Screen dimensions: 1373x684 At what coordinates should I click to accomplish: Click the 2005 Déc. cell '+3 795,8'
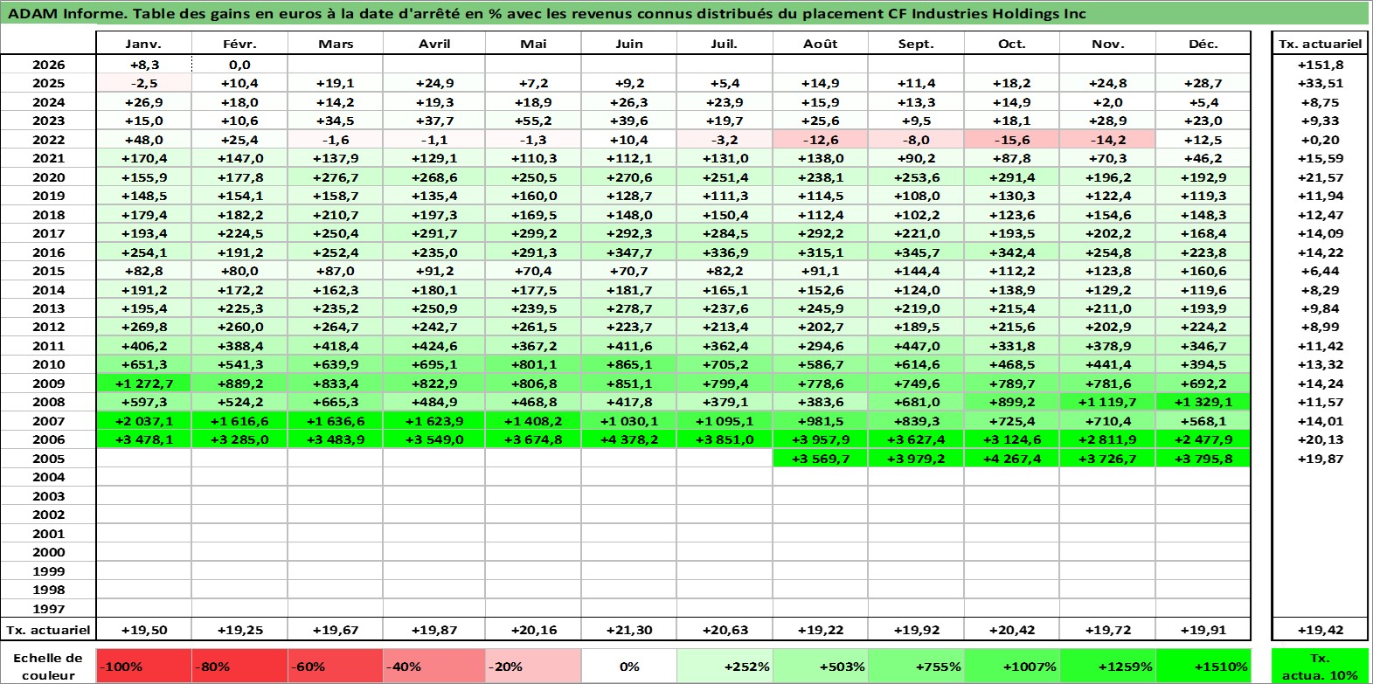tap(1203, 459)
